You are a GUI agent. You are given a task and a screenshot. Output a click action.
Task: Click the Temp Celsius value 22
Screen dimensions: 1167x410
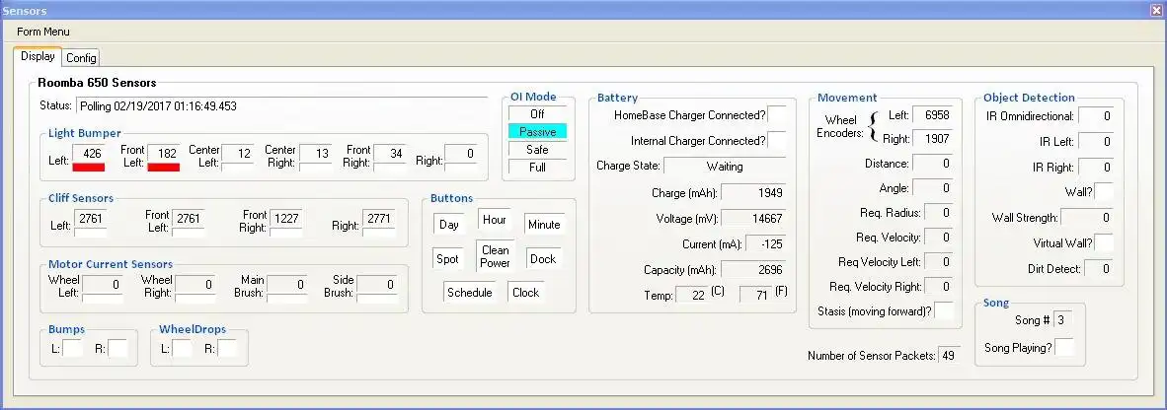(x=692, y=295)
